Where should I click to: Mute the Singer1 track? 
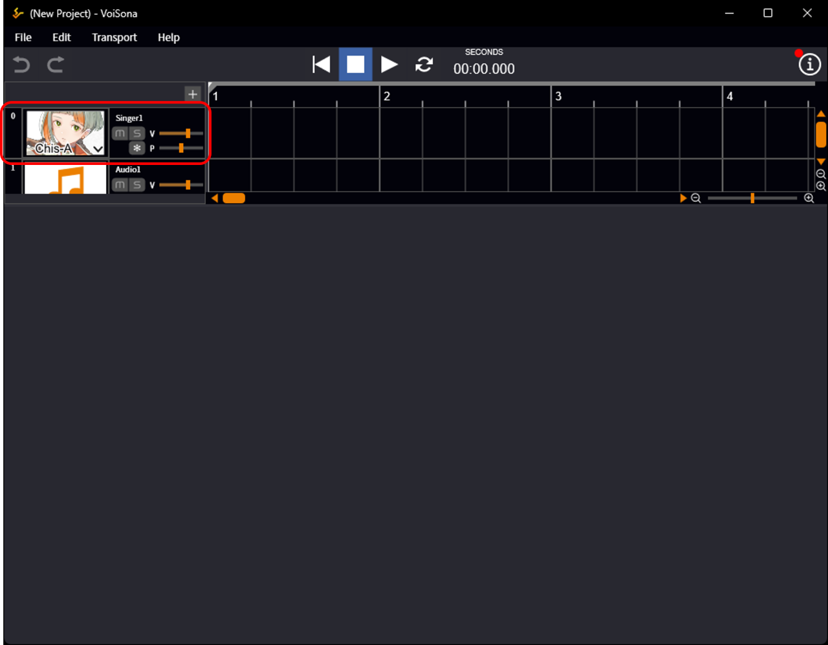point(120,133)
